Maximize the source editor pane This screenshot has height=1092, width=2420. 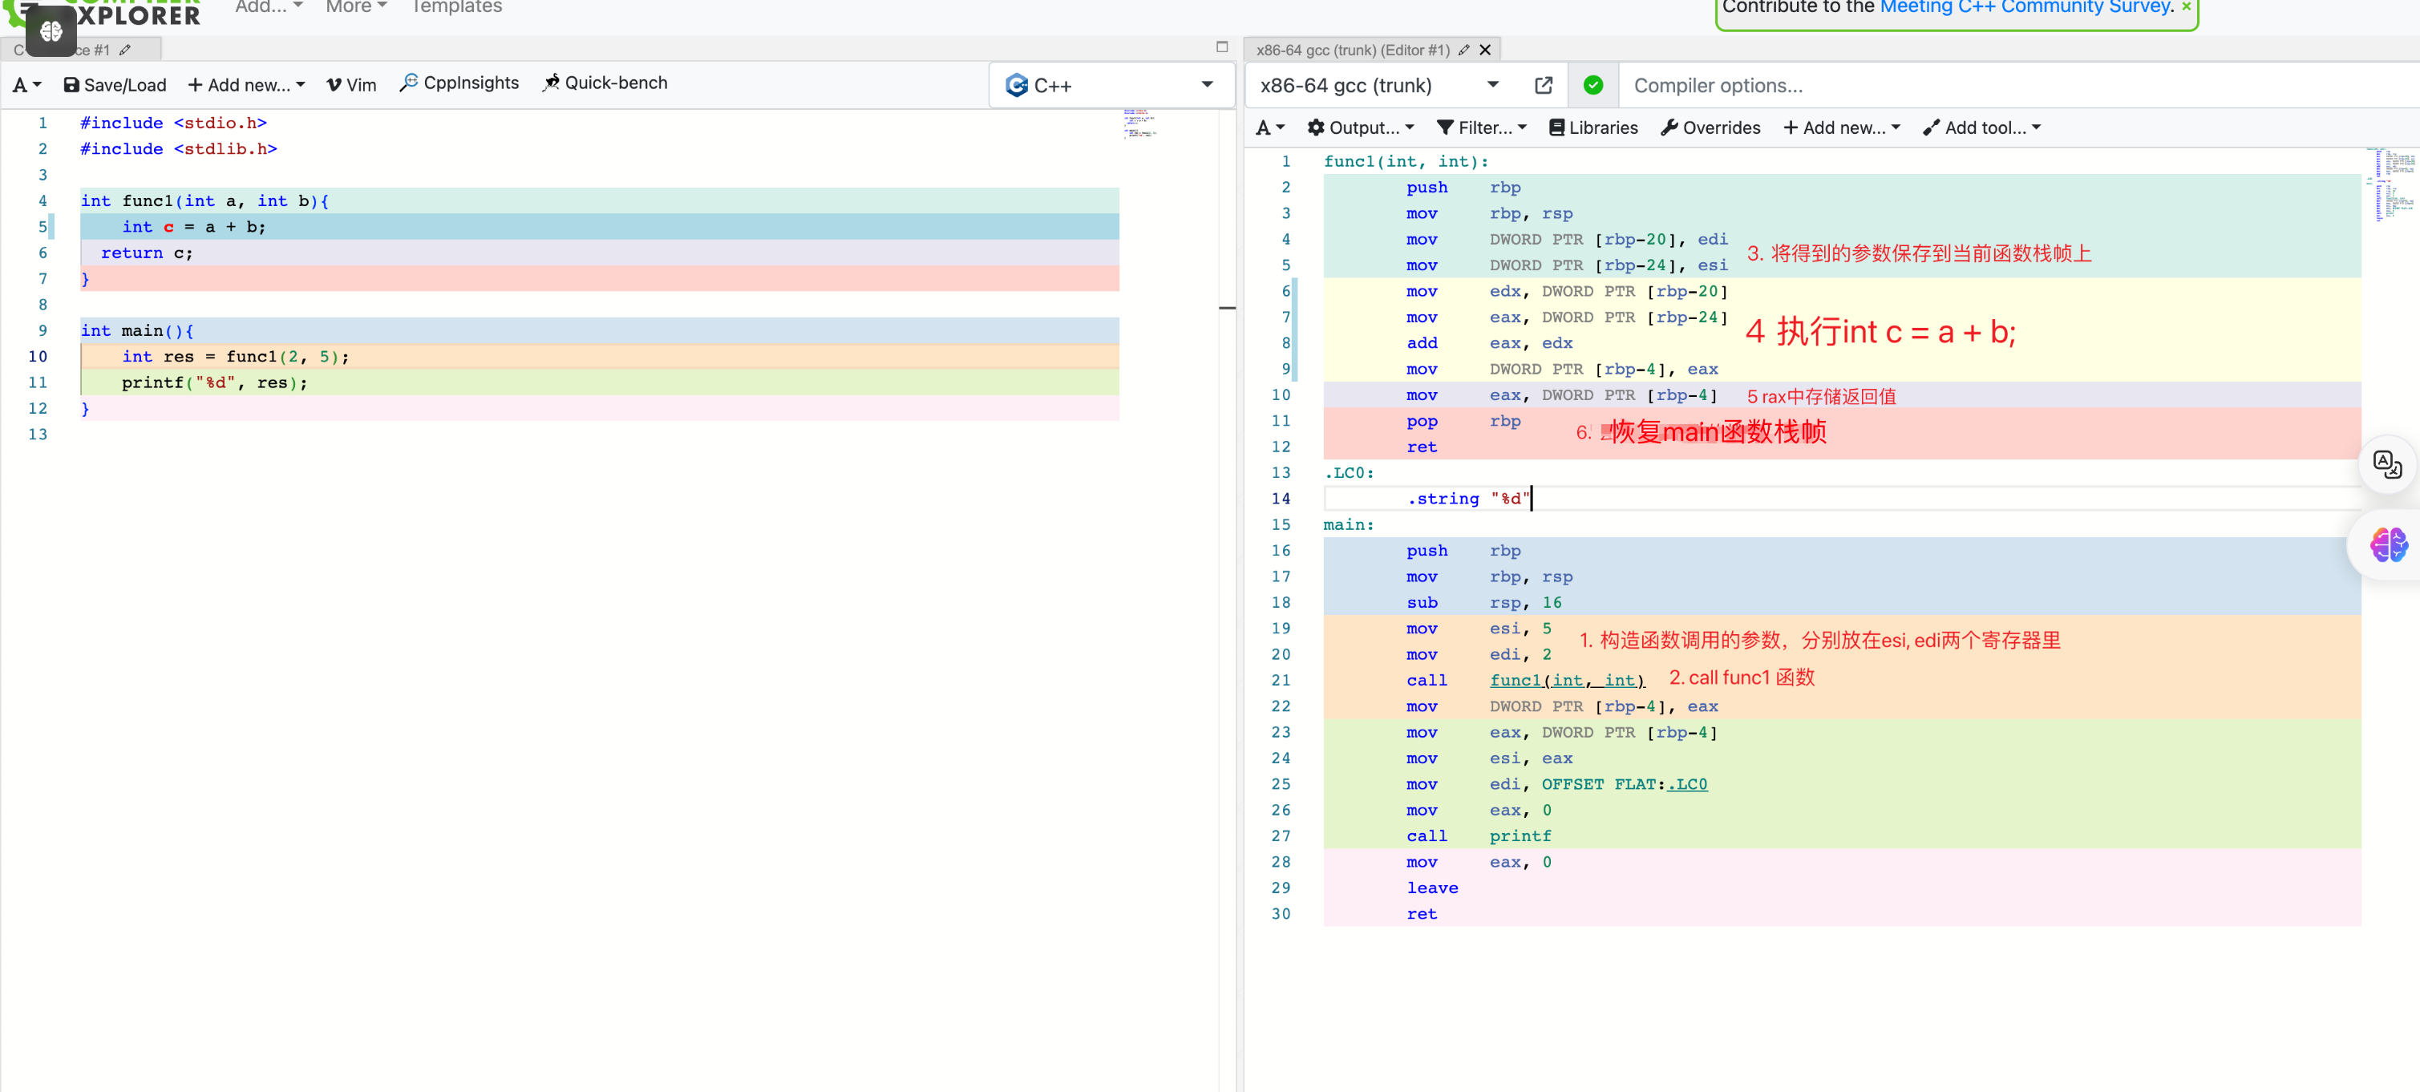pyautogui.click(x=1222, y=46)
